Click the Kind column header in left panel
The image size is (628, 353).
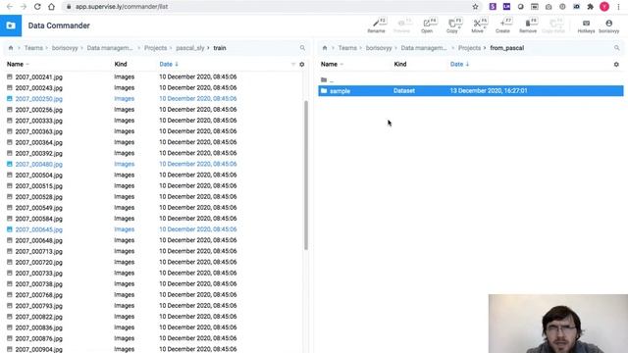coord(121,64)
